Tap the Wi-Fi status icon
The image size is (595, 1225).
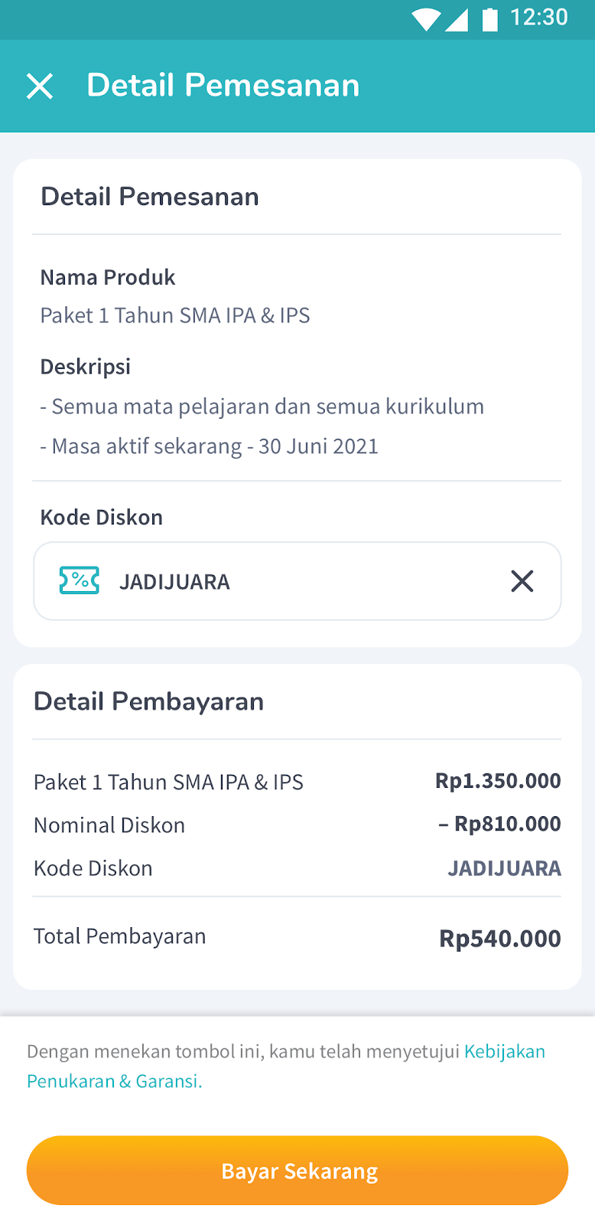coord(424,18)
